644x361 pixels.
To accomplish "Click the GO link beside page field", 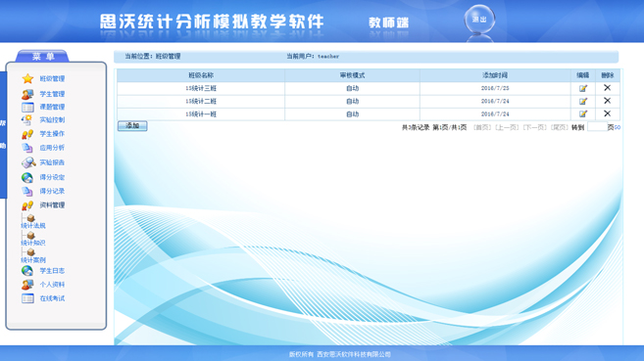I will (618, 127).
